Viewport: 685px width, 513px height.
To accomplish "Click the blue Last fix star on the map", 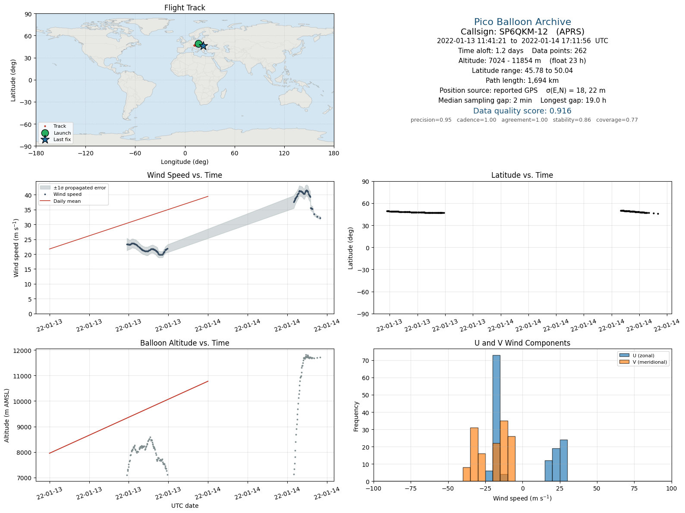I will (203, 46).
